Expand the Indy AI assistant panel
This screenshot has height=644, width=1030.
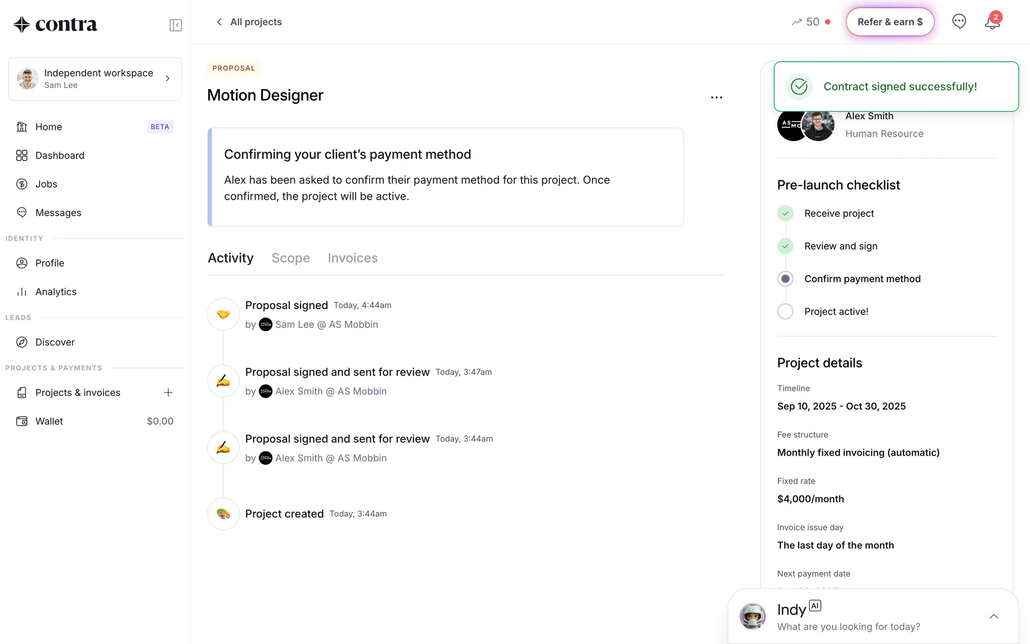(994, 617)
